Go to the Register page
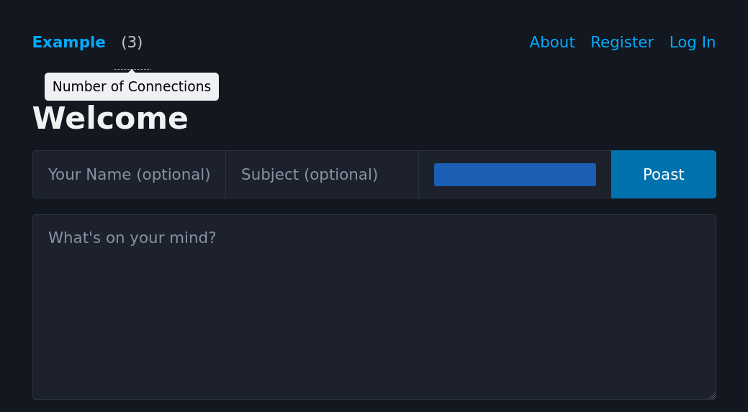 [622, 42]
